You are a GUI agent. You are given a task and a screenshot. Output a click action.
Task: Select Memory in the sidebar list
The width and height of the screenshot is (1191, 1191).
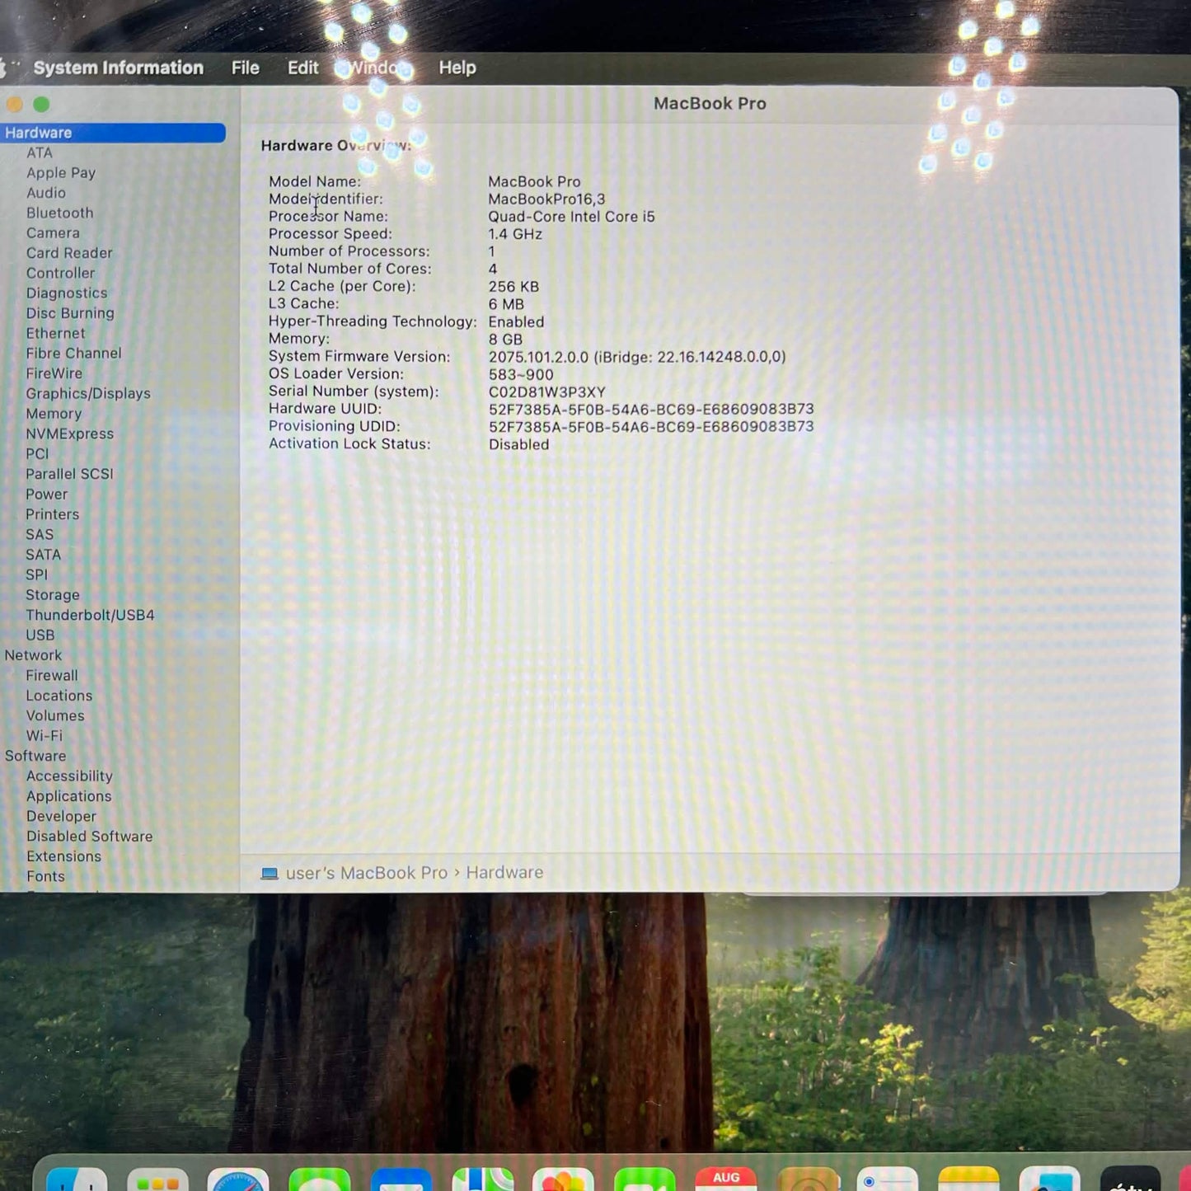[54, 414]
